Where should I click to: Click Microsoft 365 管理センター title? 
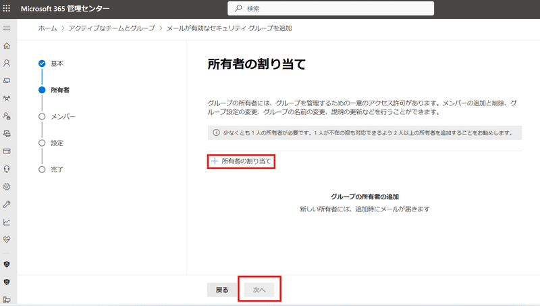tap(65, 9)
